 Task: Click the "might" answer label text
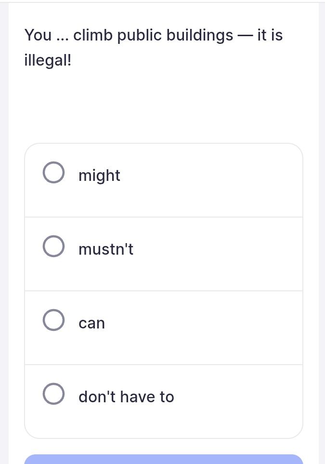click(x=99, y=176)
